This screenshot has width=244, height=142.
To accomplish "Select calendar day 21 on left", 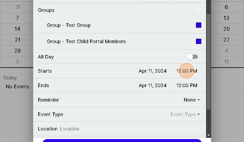I will click(18, 40).
